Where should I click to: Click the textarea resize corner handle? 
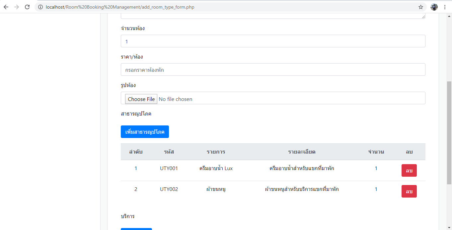(423, 17)
